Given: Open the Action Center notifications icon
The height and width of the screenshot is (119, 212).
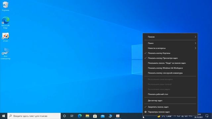Looking at the screenshot, I should click(207, 116).
